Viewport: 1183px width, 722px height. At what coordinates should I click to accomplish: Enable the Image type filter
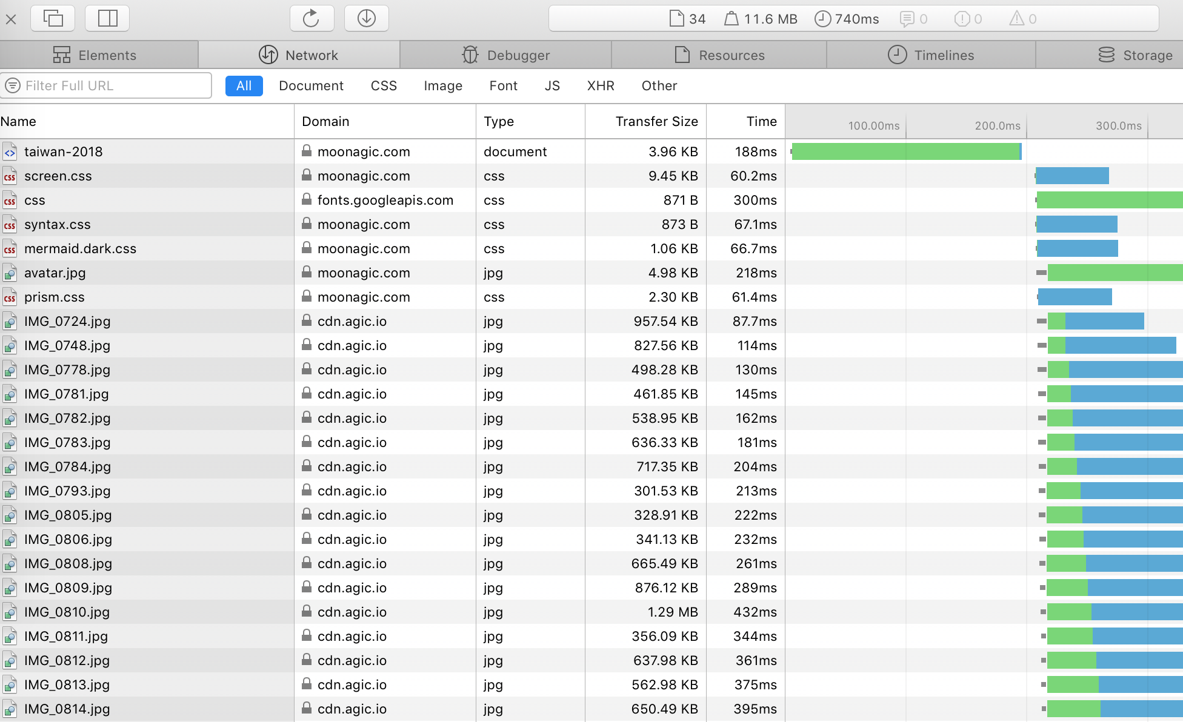(442, 86)
